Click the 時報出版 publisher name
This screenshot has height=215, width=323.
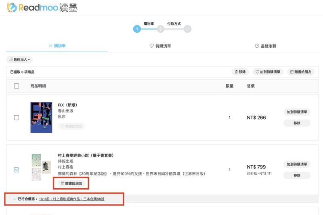[65, 161]
